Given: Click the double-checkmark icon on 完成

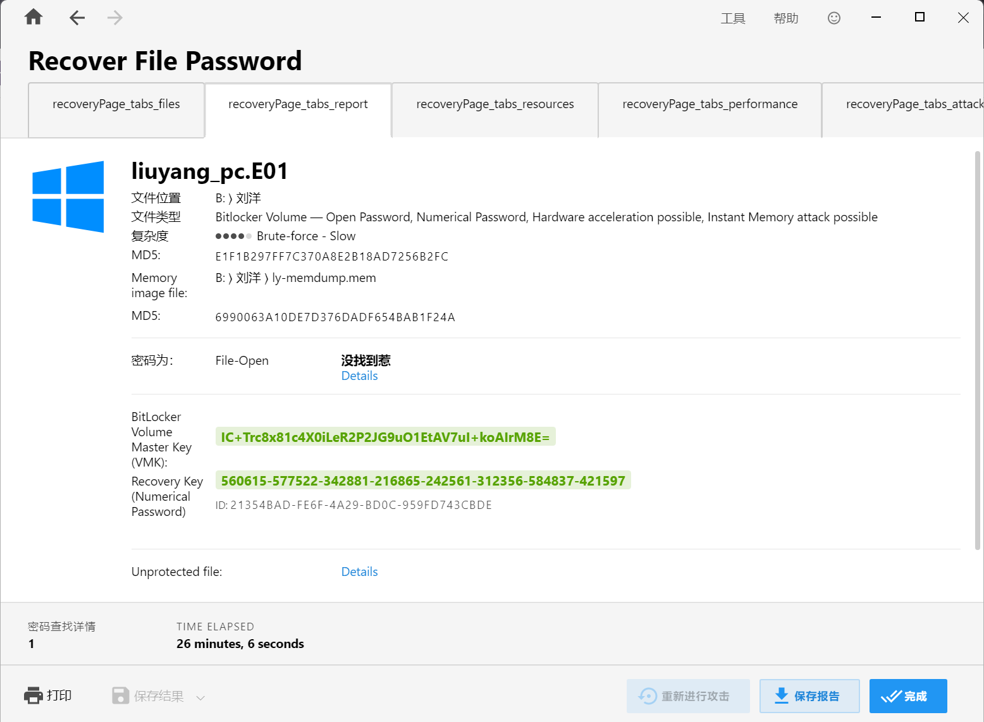Looking at the screenshot, I should point(891,696).
